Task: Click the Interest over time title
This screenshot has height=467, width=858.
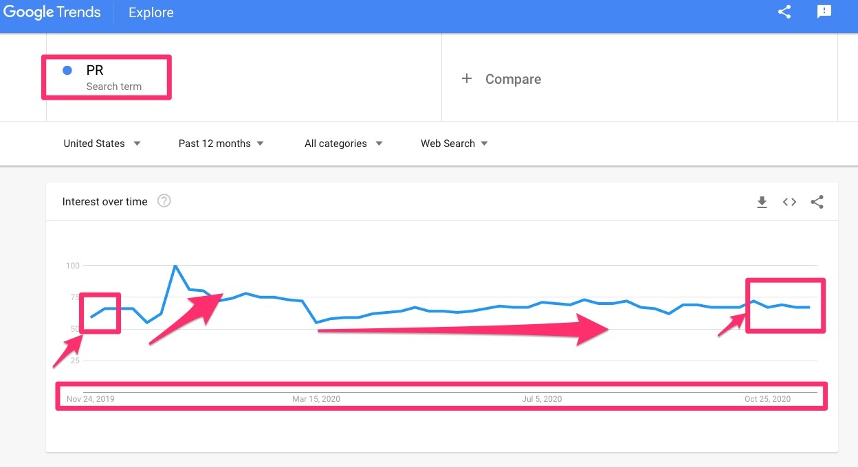Action: (x=104, y=202)
